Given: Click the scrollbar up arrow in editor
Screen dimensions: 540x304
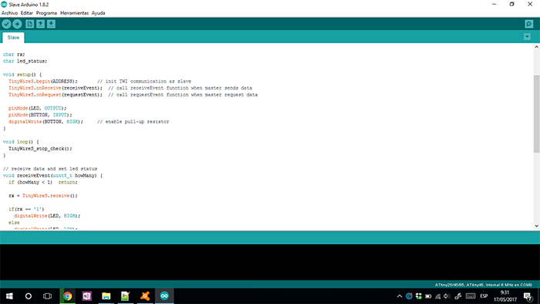Looking at the screenshot, I should coord(537,47).
